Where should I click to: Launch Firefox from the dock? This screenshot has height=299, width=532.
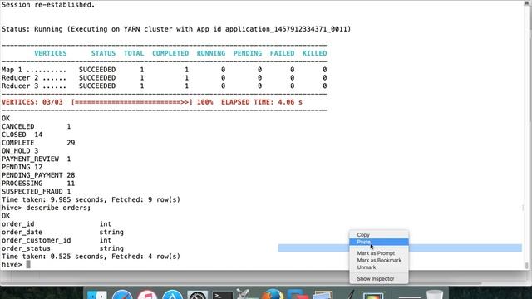(273, 294)
